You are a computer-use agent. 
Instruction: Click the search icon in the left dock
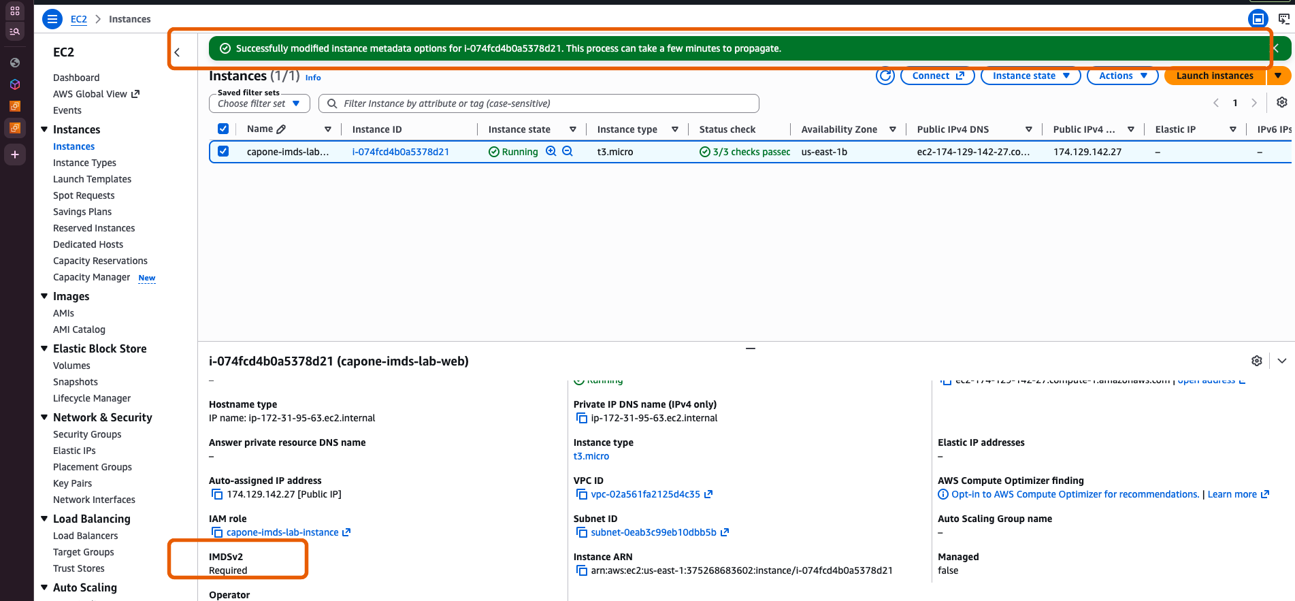point(15,31)
